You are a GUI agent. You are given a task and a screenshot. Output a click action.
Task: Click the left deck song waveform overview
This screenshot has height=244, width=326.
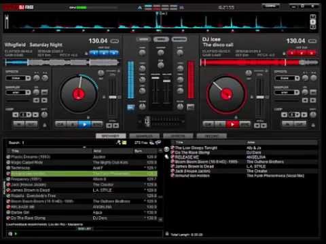tap(62, 62)
